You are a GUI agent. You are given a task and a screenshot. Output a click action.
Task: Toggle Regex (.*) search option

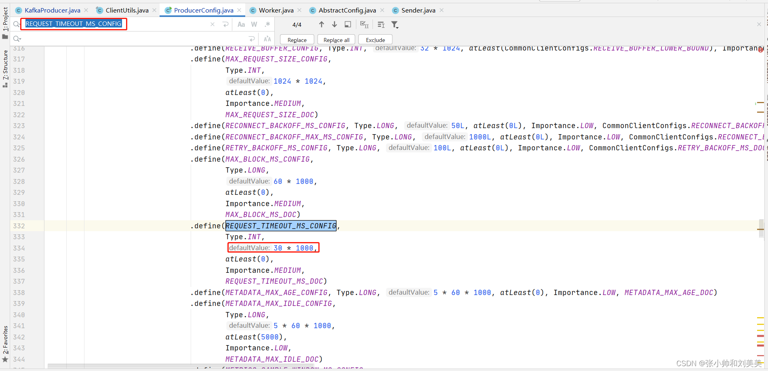[x=267, y=24]
